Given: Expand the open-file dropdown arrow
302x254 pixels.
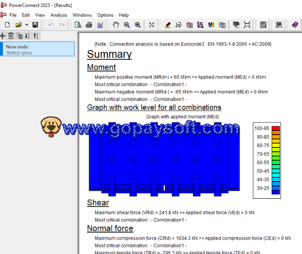Looking at the screenshot, I should (27, 25).
